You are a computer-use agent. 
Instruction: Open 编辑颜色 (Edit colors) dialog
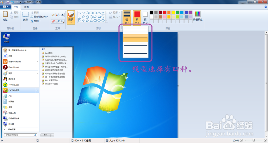pyautogui.click(x=198, y=16)
